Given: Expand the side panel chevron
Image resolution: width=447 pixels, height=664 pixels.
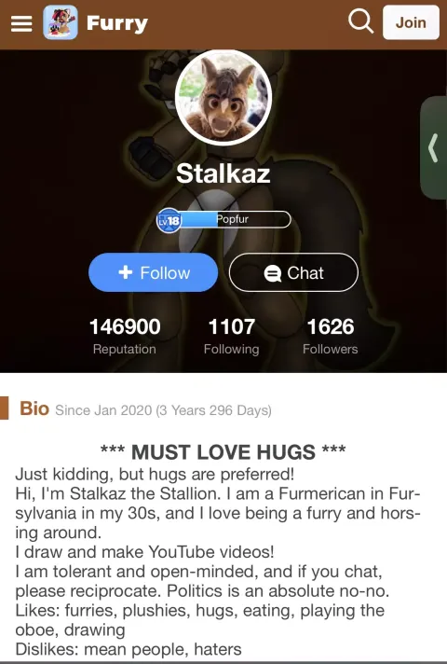Looking at the screenshot, I should [x=433, y=147].
